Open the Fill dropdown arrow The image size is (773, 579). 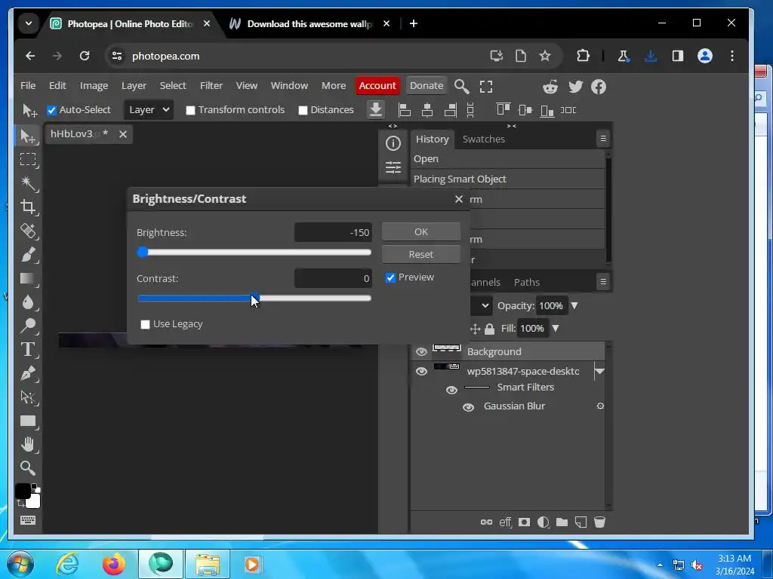tap(556, 328)
